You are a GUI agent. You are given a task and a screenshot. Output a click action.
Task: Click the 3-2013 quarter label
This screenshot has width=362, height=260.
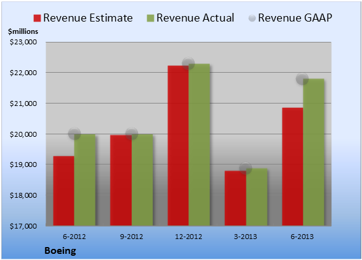[x=246, y=237]
